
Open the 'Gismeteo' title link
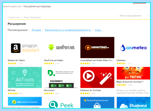121,60
